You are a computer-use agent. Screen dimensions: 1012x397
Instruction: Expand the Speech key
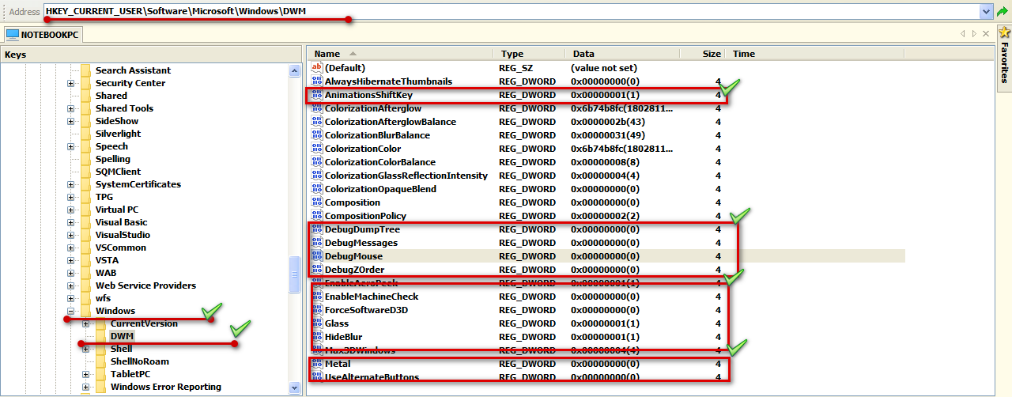pyautogui.click(x=71, y=146)
